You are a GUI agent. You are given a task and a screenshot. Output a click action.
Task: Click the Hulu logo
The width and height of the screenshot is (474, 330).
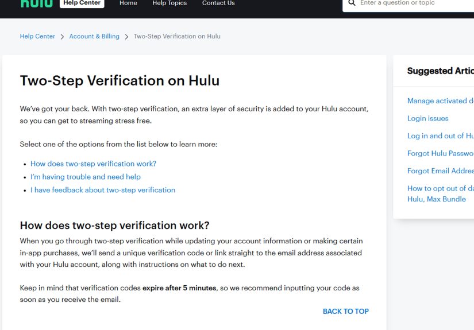pyautogui.click(x=36, y=3)
